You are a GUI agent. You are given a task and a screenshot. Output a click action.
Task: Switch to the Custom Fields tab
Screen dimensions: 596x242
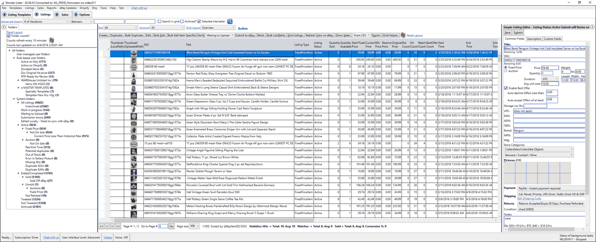pyautogui.click(x=552, y=39)
